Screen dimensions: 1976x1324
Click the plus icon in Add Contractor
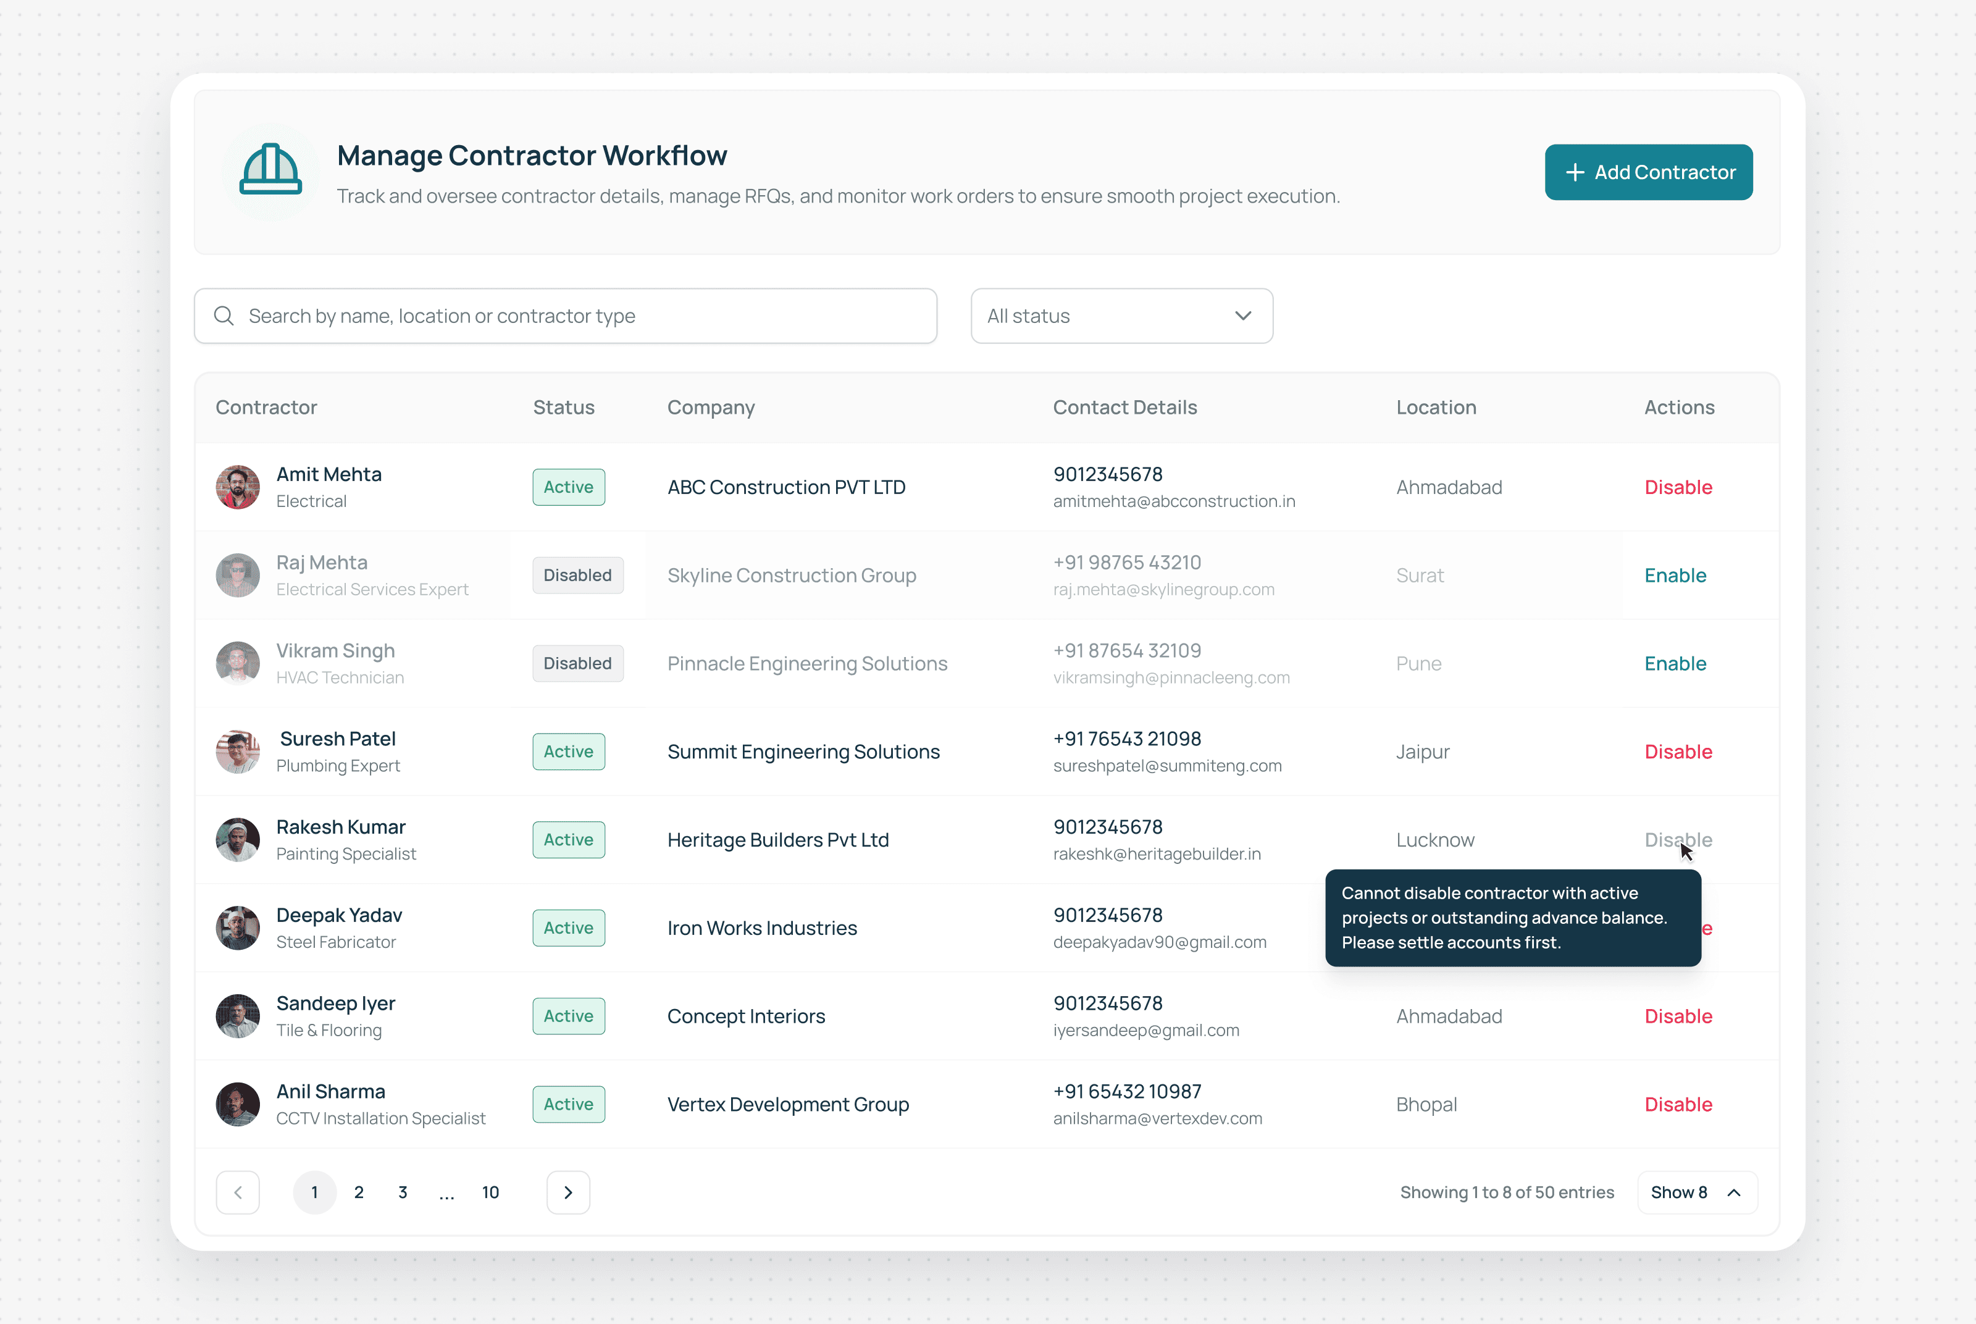tap(1575, 172)
